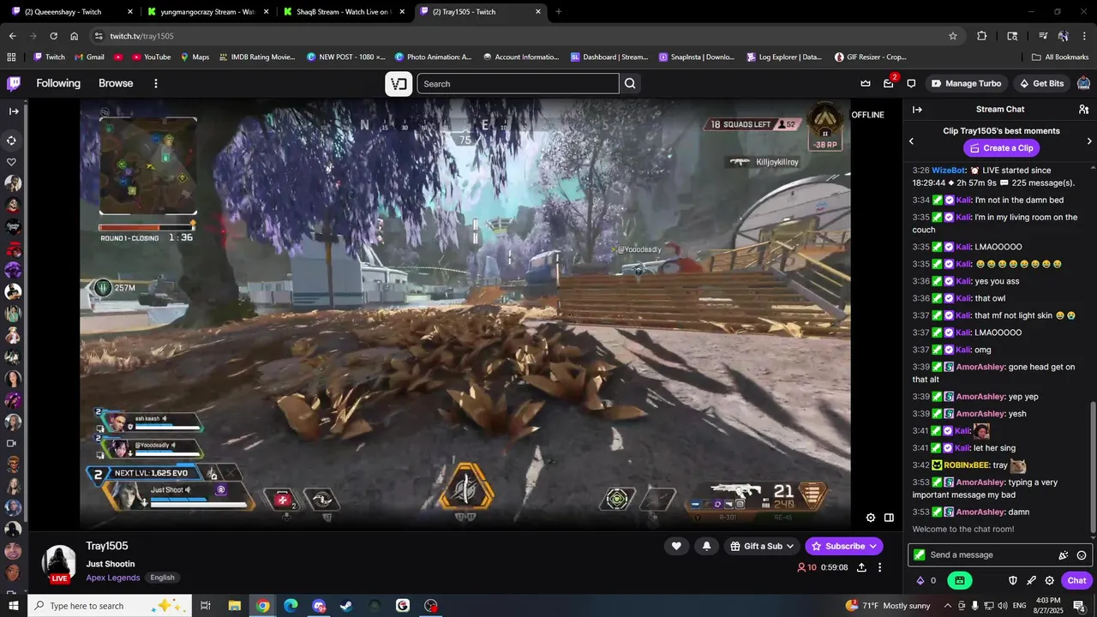This screenshot has height=617, width=1097.
Task: Follow Tray1505 with the heart button
Action: 676,546
